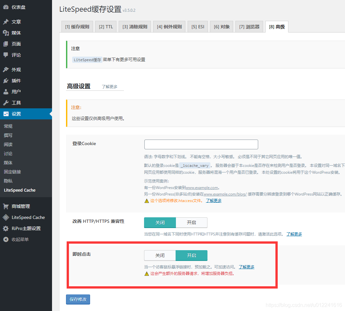Switch to [7] 浏览器 tab
Screen dimensions: 345x311
click(249, 27)
